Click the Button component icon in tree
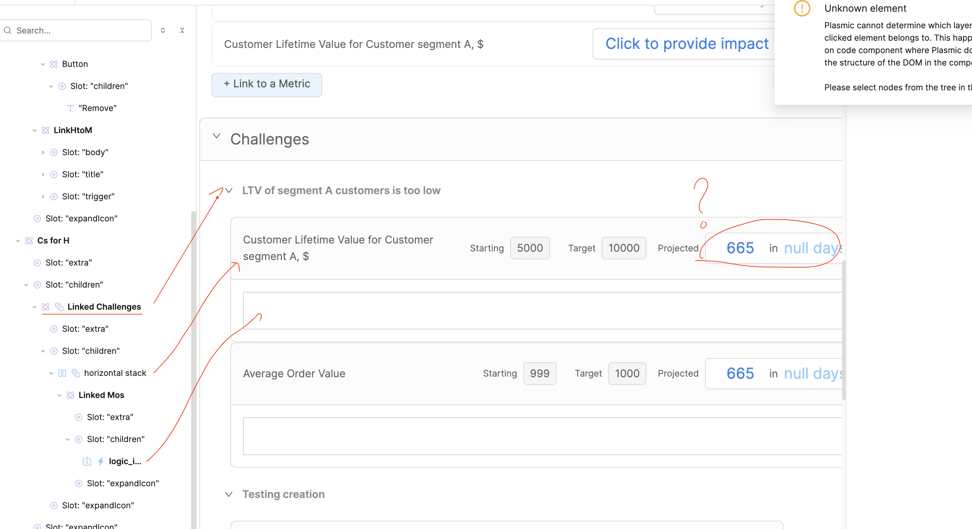 54,64
